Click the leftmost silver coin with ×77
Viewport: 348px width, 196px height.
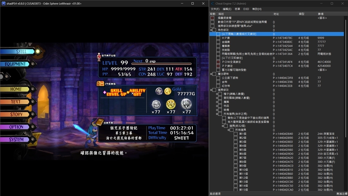coord(156,105)
